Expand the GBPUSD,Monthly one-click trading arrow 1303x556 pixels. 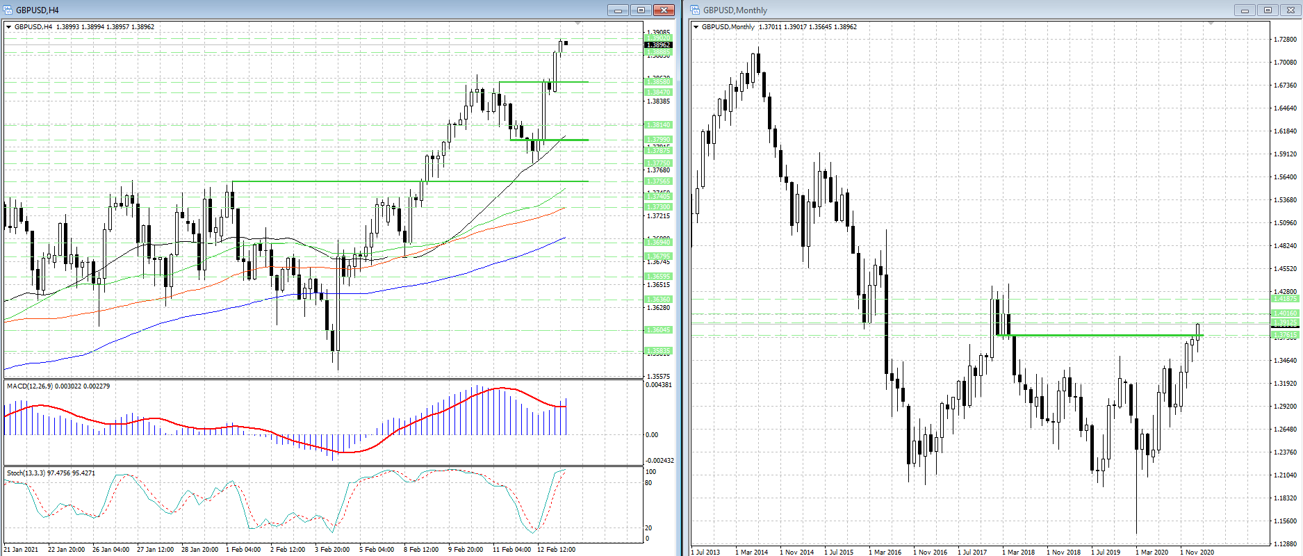coord(696,27)
